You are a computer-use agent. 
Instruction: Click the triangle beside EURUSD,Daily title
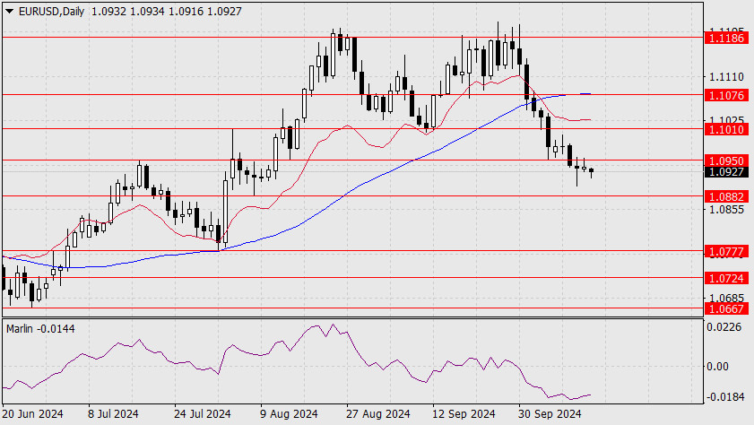[x=9, y=11]
